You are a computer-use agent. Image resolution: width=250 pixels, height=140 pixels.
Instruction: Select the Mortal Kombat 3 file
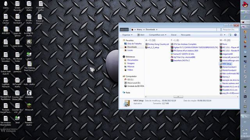(x=228, y=67)
